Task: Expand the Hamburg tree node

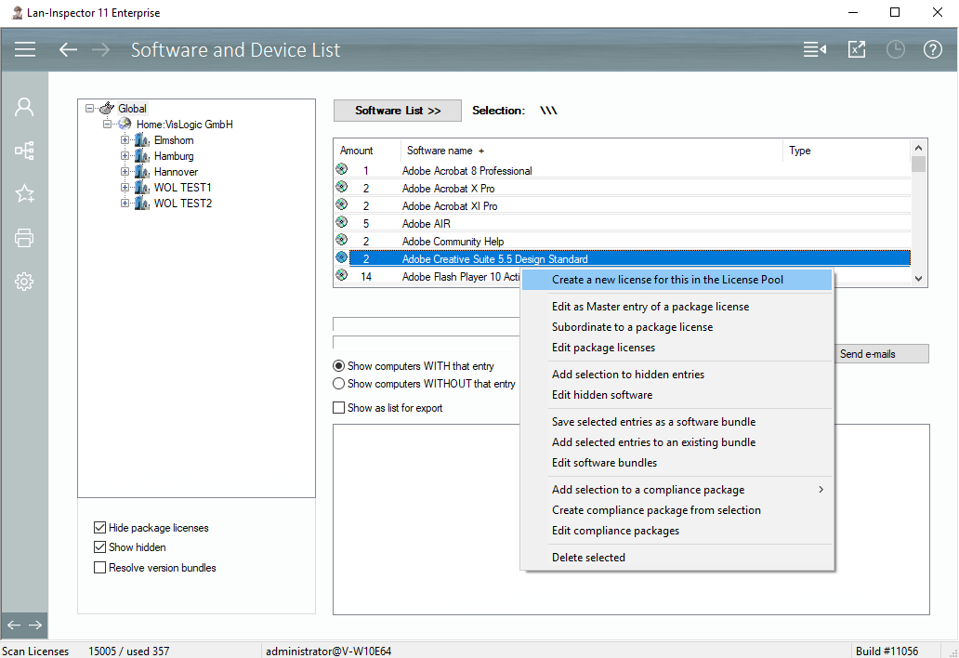Action: pos(125,156)
